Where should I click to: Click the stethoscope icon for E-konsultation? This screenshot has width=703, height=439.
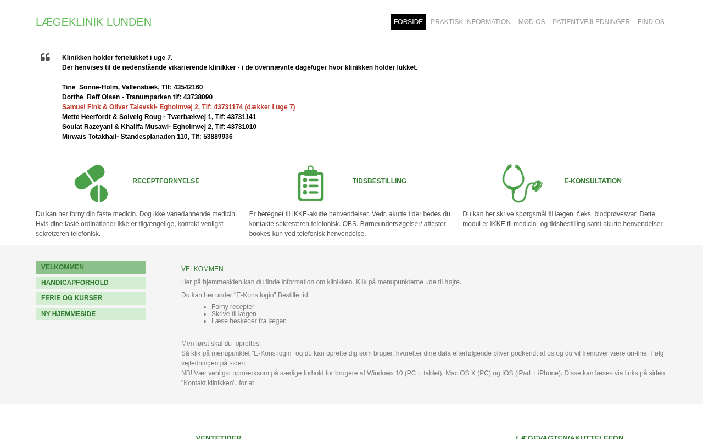point(522,183)
